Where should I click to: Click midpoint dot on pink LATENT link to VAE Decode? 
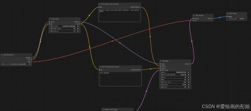click(x=192, y=41)
